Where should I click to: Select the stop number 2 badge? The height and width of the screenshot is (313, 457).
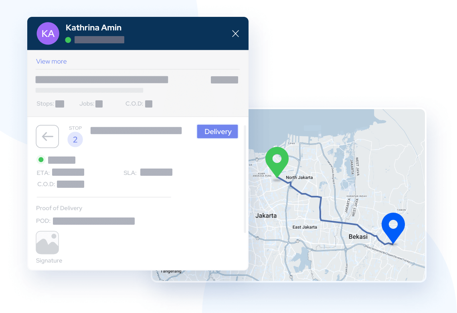[75, 139]
